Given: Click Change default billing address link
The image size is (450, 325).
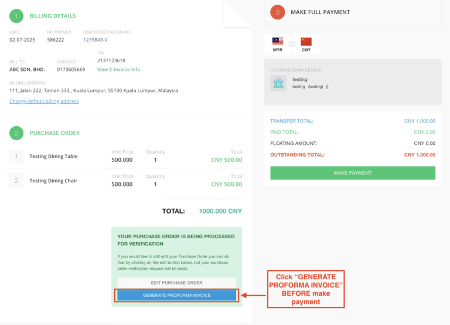Looking at the screenshot, I should pyautogui.click(x=44, y=101).
